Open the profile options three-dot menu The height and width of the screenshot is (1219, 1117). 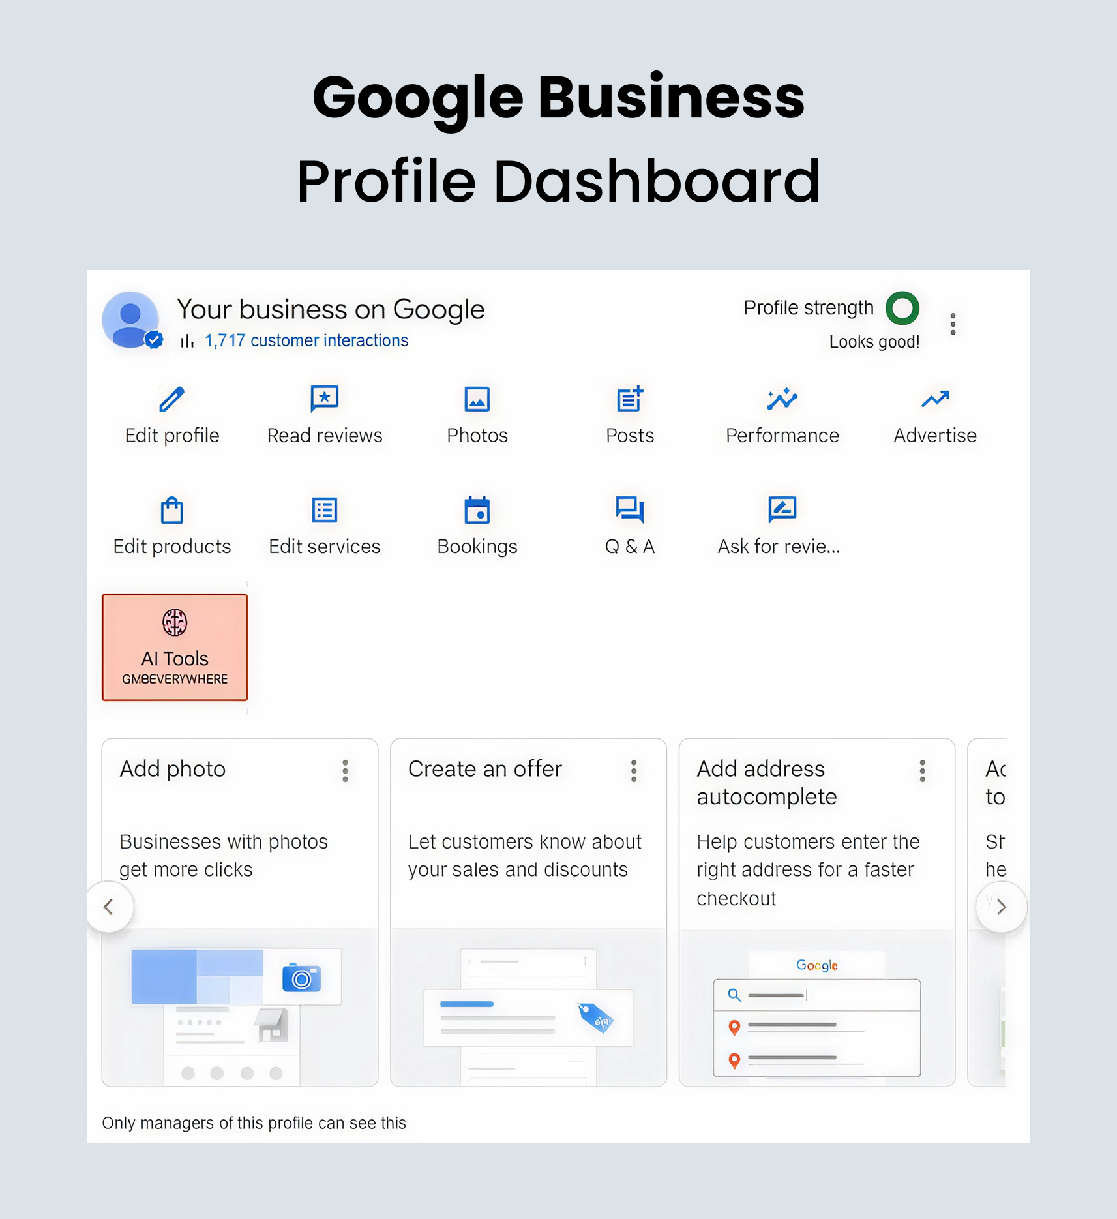952,324
